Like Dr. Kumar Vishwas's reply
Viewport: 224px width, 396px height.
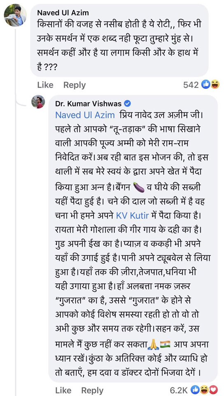click(x=63, y=391)
